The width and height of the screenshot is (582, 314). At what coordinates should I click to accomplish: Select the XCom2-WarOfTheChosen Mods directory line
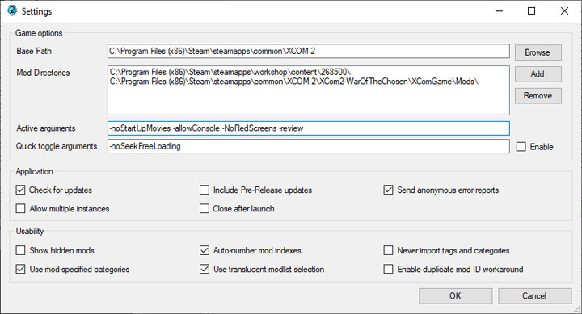pos(294,82)
